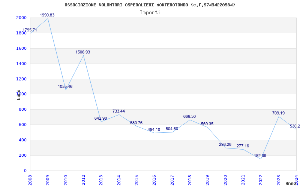Select y-axis tick label 200
The height and width of the screenshot is (187, 300).
24,155
